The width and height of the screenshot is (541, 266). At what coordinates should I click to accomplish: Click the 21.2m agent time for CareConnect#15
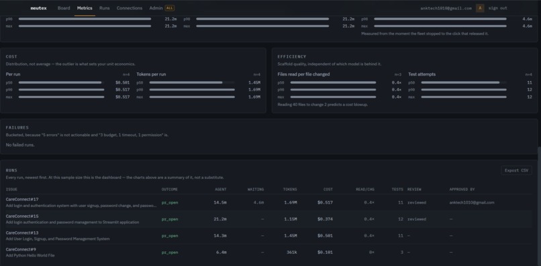tap(220, 219)
